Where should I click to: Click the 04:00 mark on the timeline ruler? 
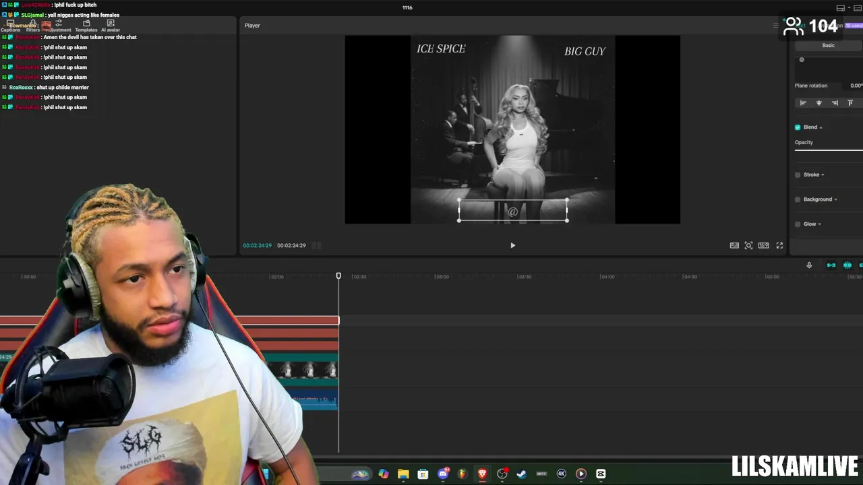point(607,277)
